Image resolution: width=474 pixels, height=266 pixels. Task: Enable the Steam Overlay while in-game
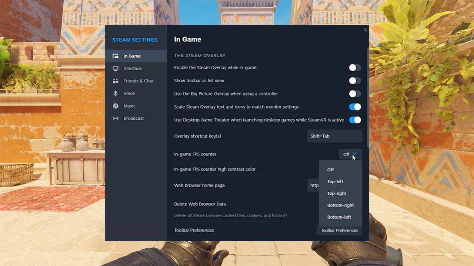coord(354,68)
